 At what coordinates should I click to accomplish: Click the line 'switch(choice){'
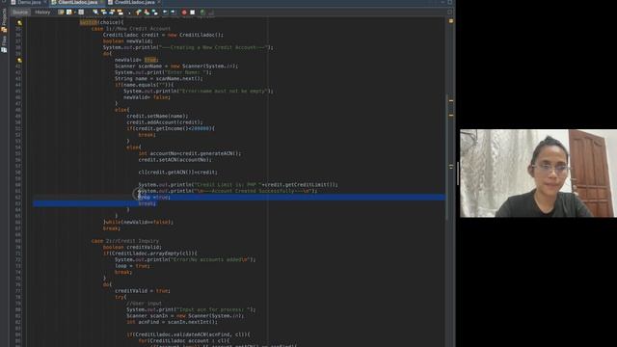pyautogui.click(x=101, y=22)
